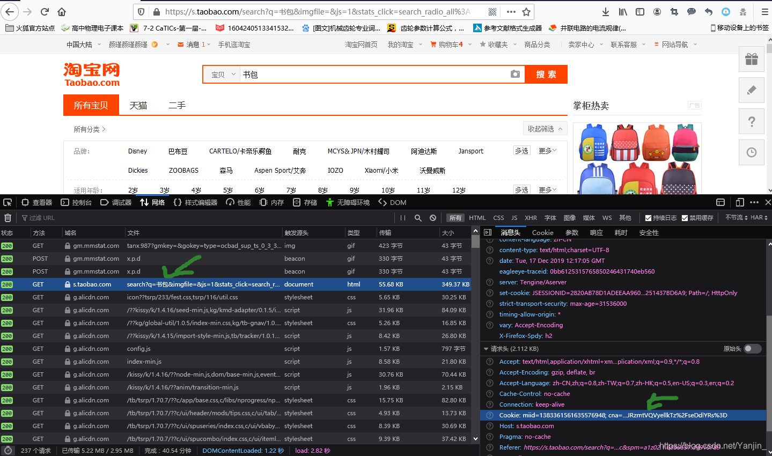
Task: Bookmark this page with the star icon
Action: (x=526, y=12)
